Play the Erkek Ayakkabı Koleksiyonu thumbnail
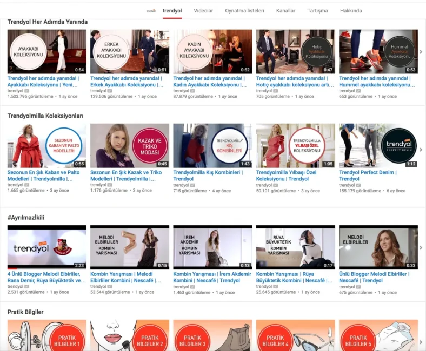The height and width of the screenshot is (351, 426). pos(130,52)
